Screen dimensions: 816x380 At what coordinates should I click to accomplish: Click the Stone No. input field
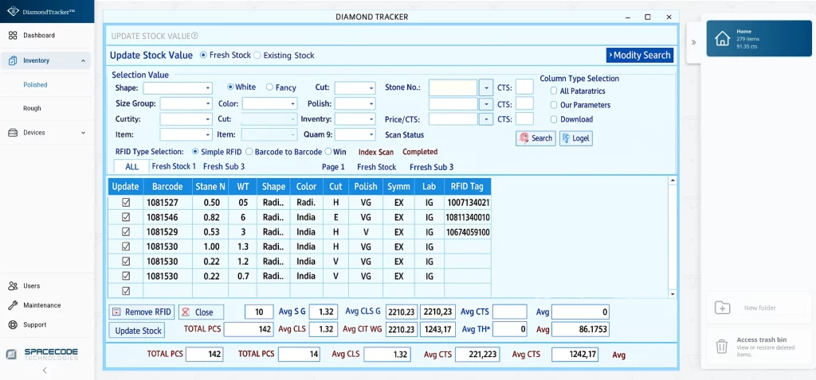[453, 88]
